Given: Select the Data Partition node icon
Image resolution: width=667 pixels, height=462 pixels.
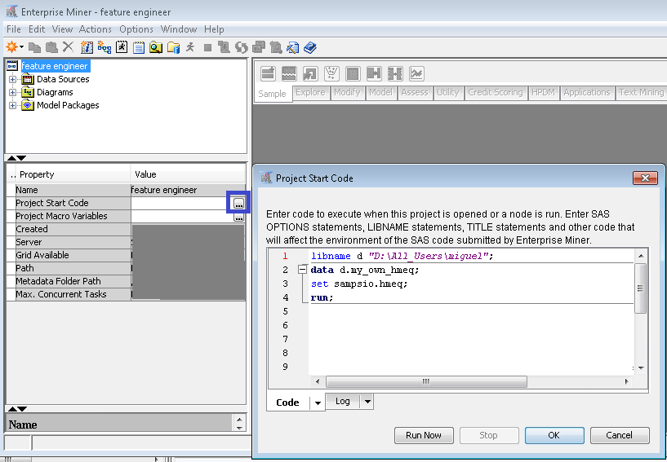Looking at the screenshot, I should pos(289,73).
